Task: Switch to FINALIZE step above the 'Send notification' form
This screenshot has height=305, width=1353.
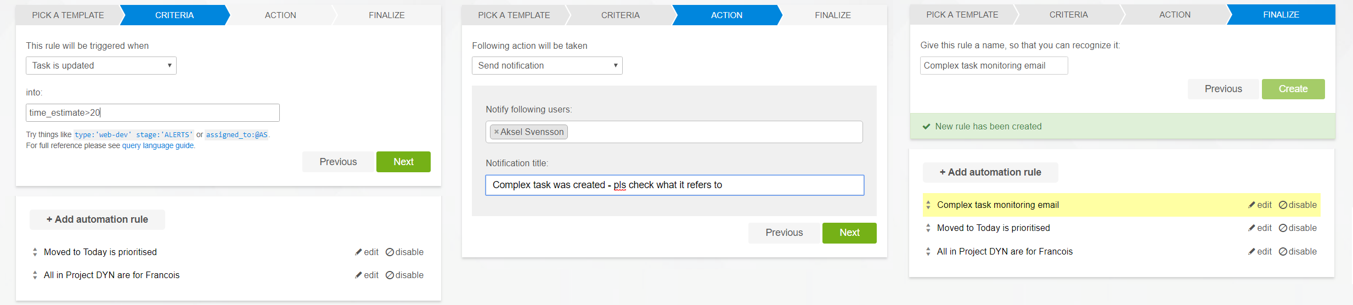Action: 832,15
